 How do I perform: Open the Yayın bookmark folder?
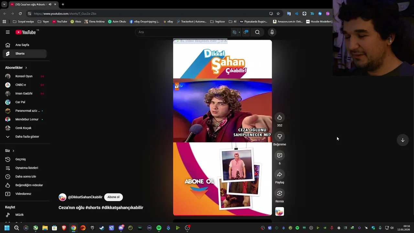pyautogui.click(x=43, y=22)
